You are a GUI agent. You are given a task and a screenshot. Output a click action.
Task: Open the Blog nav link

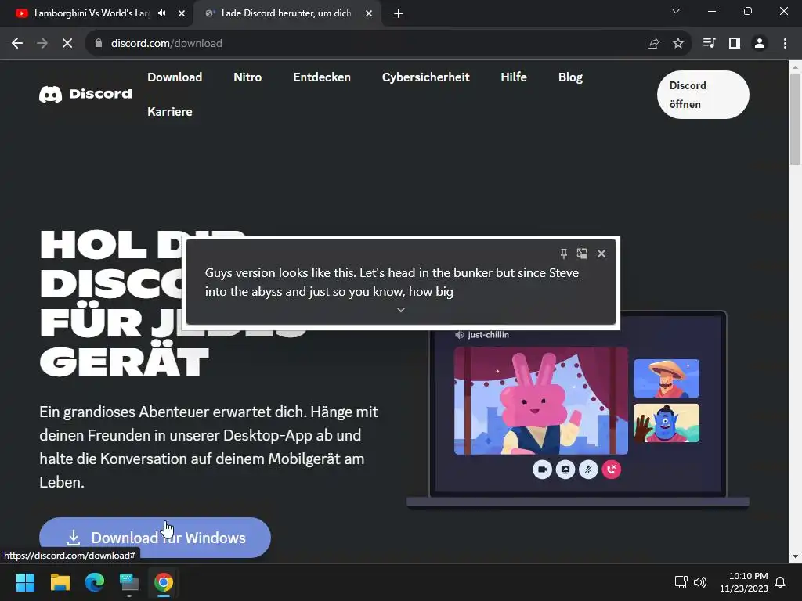tap(570, 77)
